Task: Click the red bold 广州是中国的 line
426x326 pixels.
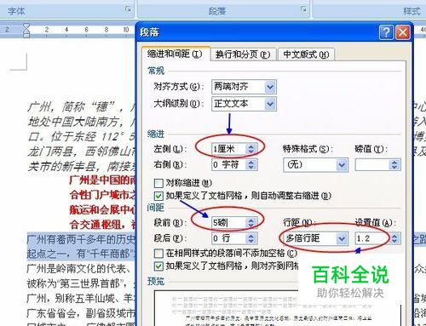Action: point(102,180)
